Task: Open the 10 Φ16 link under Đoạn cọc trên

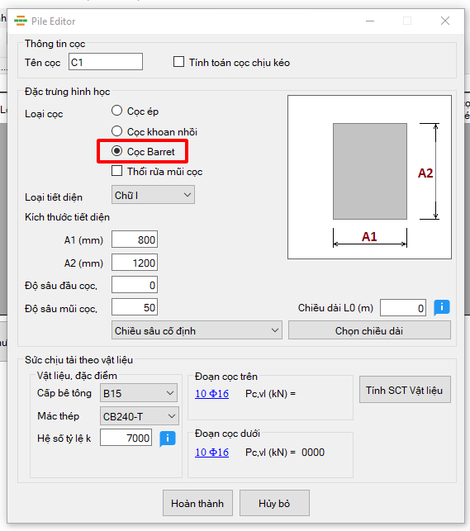Action: click(x=212, y=394)
